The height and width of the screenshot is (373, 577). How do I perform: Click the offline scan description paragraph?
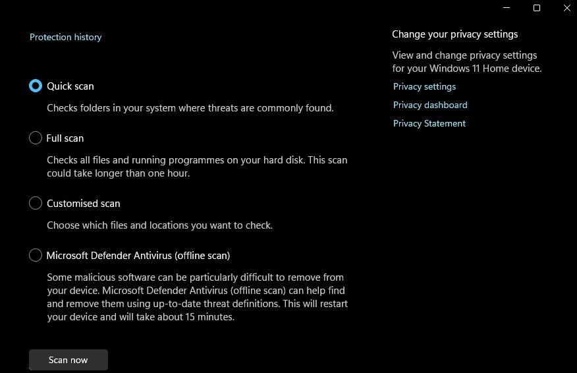197,297
